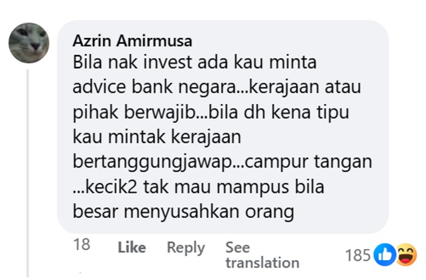Click the words campur tangan
Viewport: 426px width, 280px height.
(x=308, y=162)
